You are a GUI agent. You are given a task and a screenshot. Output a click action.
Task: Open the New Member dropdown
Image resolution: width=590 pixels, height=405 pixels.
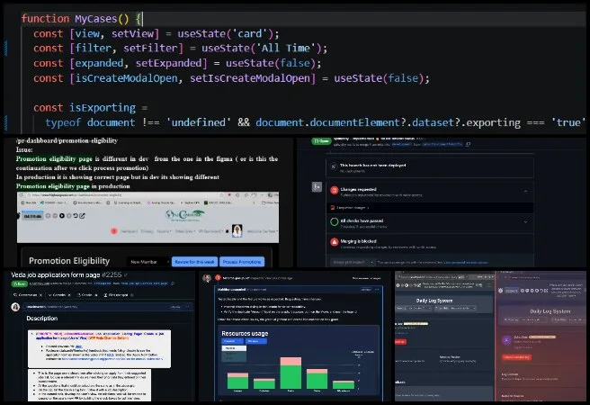click(147, 262)
